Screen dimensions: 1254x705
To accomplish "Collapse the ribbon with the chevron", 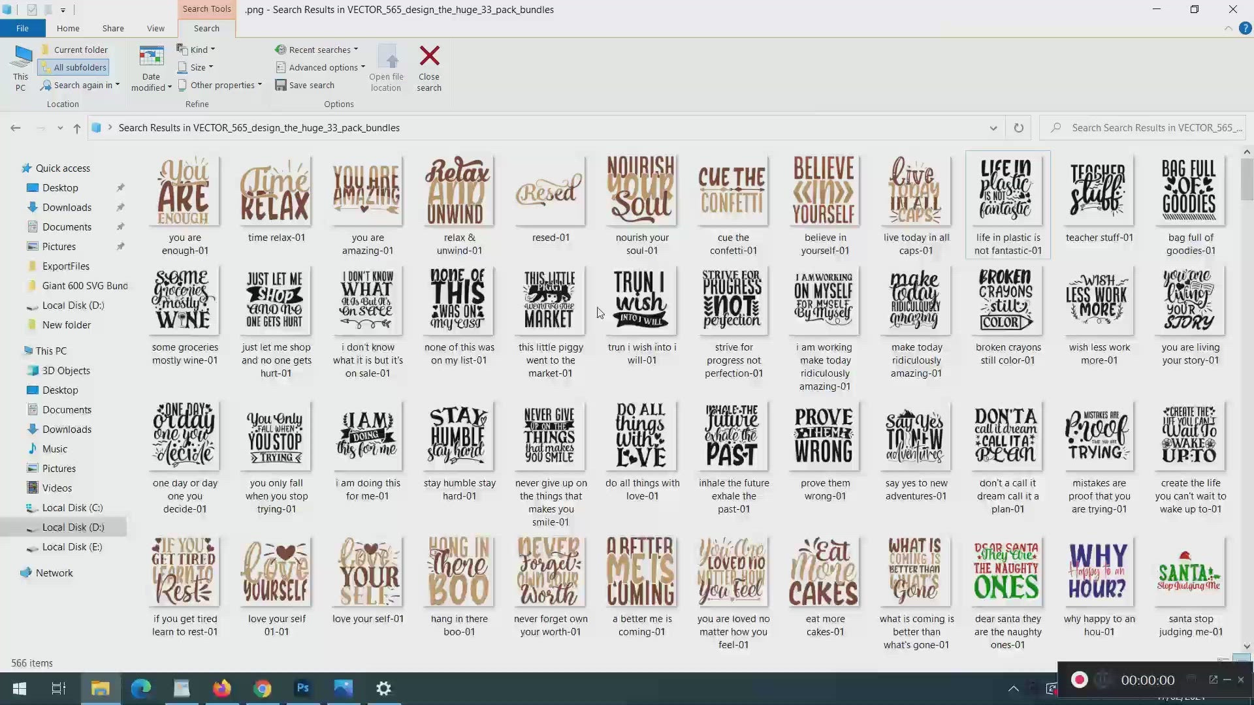I will pos(1228,28).
